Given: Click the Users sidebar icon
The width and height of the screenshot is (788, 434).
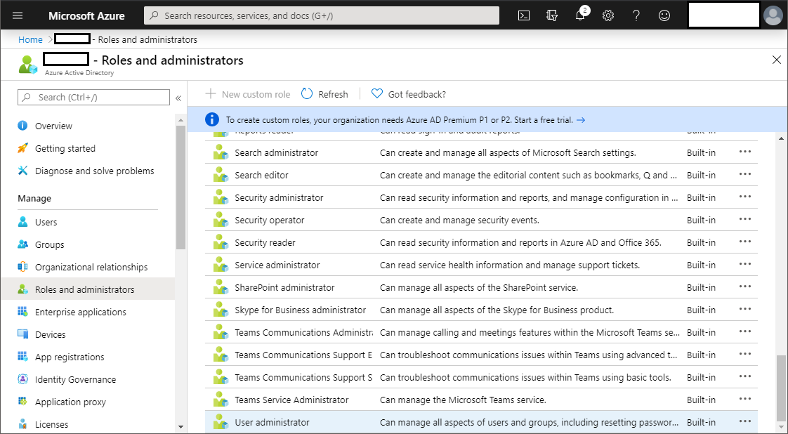Looking at the screenshot, I should point(22,222).
